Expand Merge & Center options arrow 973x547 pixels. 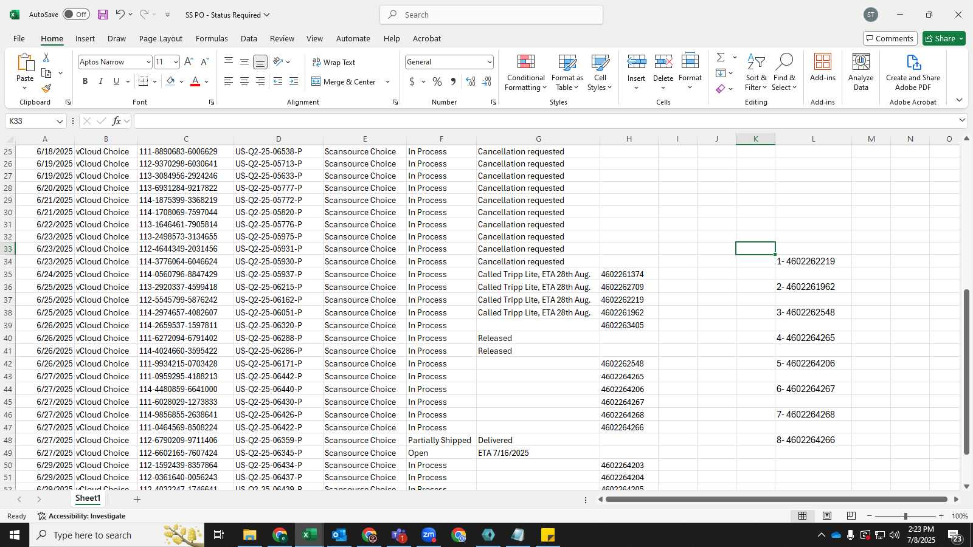[387, 81]
